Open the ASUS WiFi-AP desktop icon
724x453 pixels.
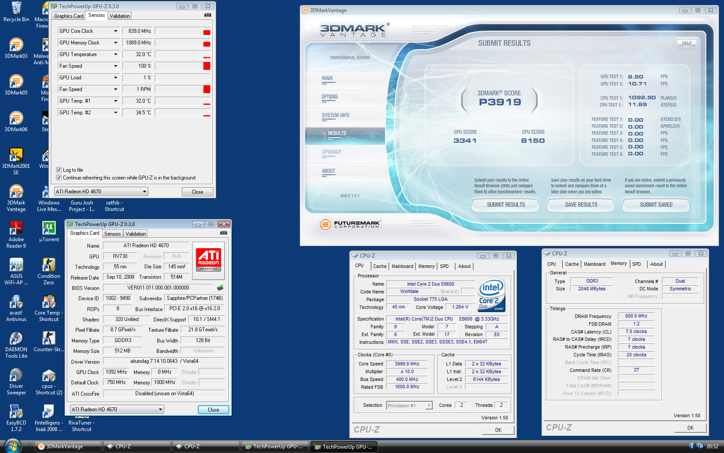16,271
